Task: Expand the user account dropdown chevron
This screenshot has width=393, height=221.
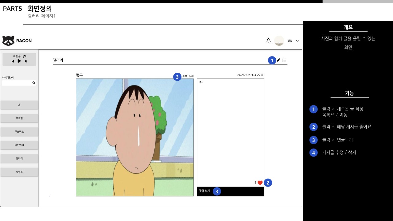Action: pyautogui.click(x=297, y=41)
